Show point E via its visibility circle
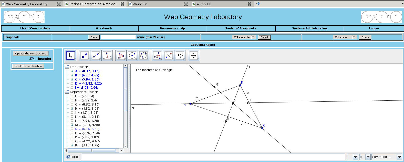404x162 pixels. [x=72, y=96]
